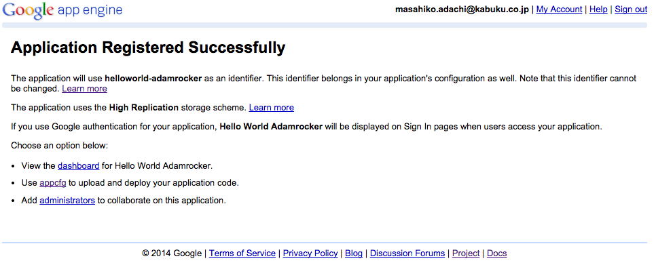Viewport: 656px width, 265px height.
Task: View the dashboard for Hello World Adamrocker
Action: point(79,165)
